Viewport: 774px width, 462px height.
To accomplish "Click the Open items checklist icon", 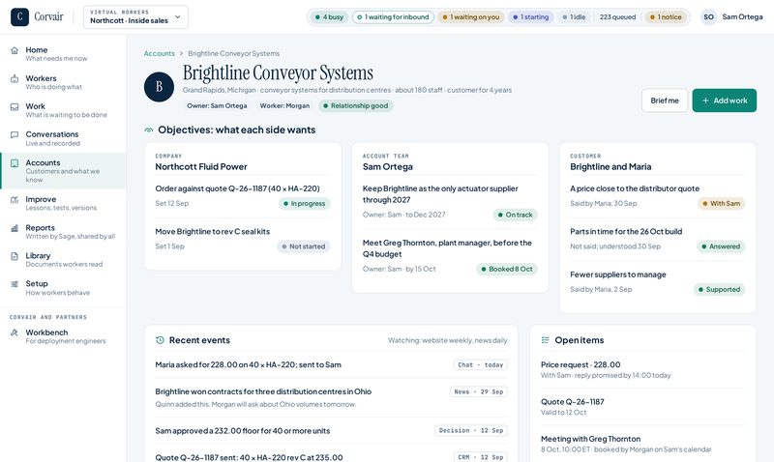I will [x=545, y=340].
